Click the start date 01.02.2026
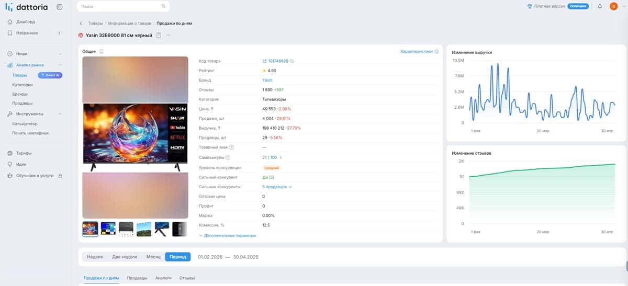 click(x=210, y=257)
